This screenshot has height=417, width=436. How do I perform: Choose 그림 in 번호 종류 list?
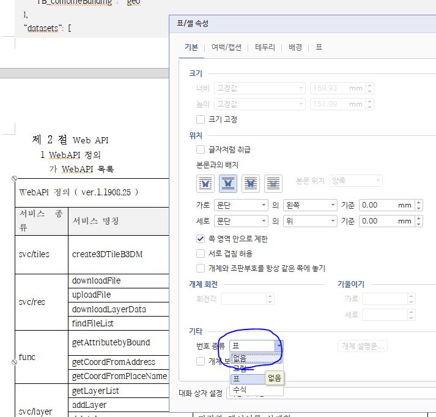pos(256,369)
